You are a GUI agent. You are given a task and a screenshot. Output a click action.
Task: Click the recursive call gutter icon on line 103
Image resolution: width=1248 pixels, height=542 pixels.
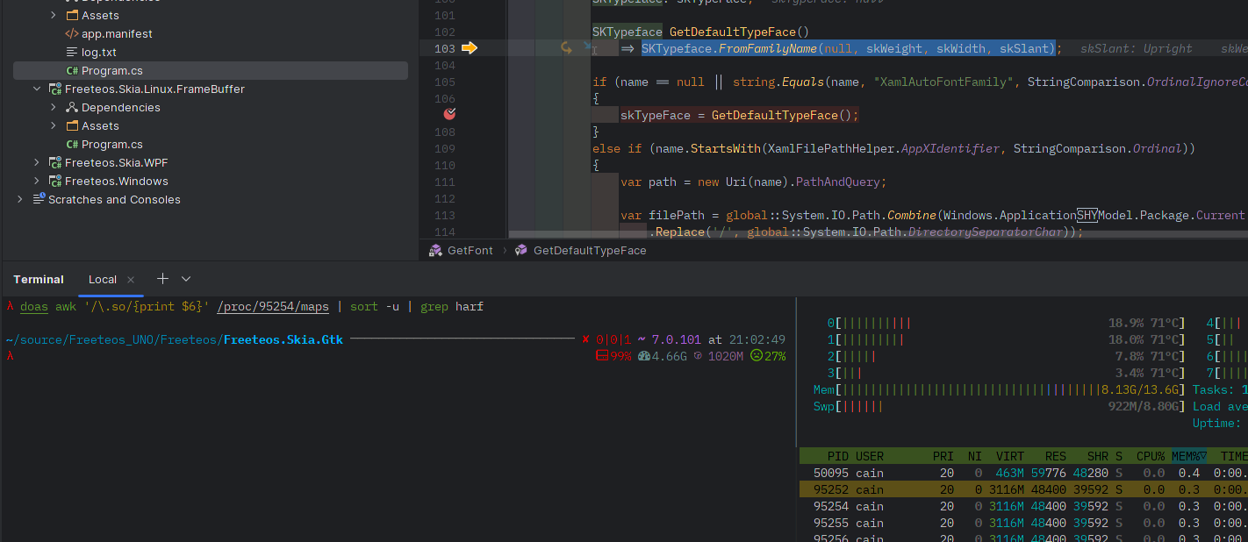[x=566, y=48]
